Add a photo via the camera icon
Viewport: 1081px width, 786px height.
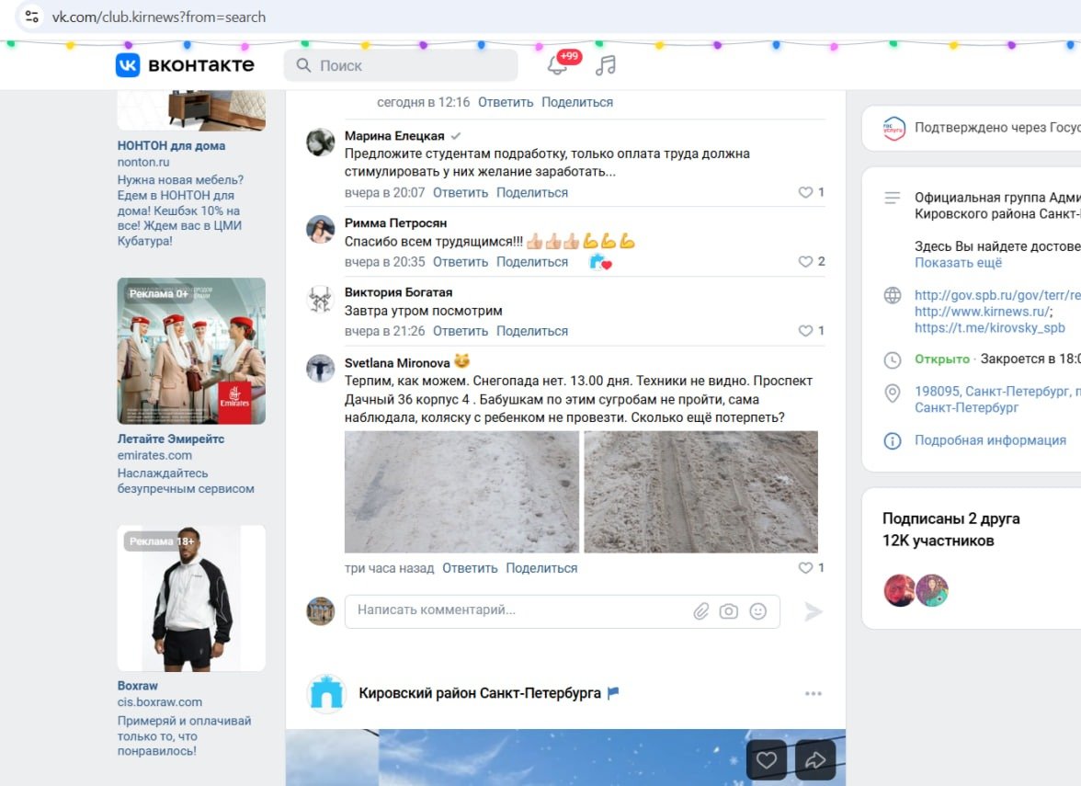coord(729,610)
